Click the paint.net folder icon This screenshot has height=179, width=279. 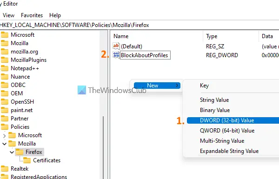tap(5, 110)
